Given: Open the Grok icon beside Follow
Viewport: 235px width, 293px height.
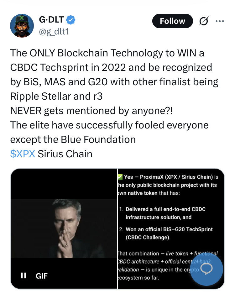Looking at the screenshot, I should 205,21.
